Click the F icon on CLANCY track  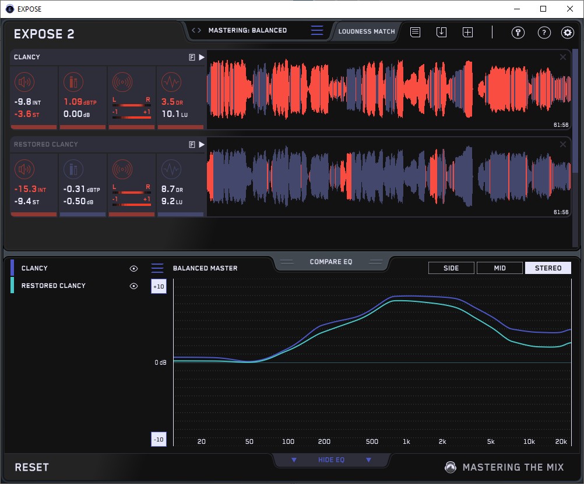pyautogui.click(x=192, y=58)
